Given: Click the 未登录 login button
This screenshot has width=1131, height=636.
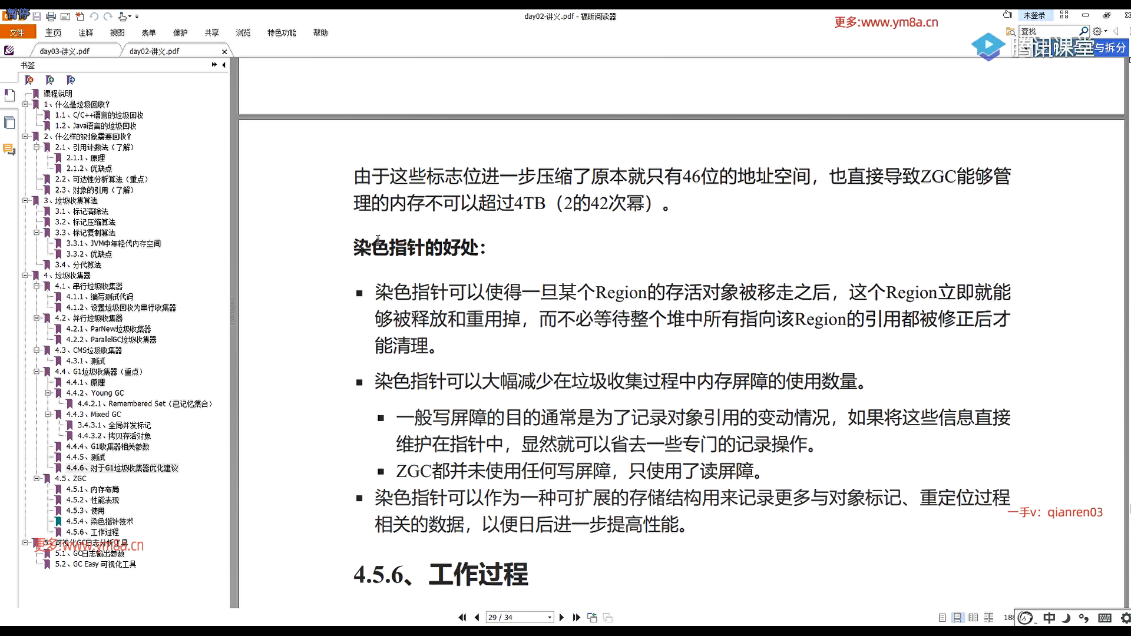Looking at the screenshot, I should tap(1034, 15).
